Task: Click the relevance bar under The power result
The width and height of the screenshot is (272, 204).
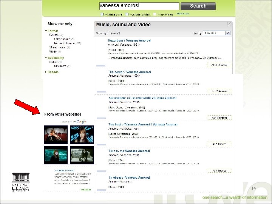Action: click(x=101, y=91)
